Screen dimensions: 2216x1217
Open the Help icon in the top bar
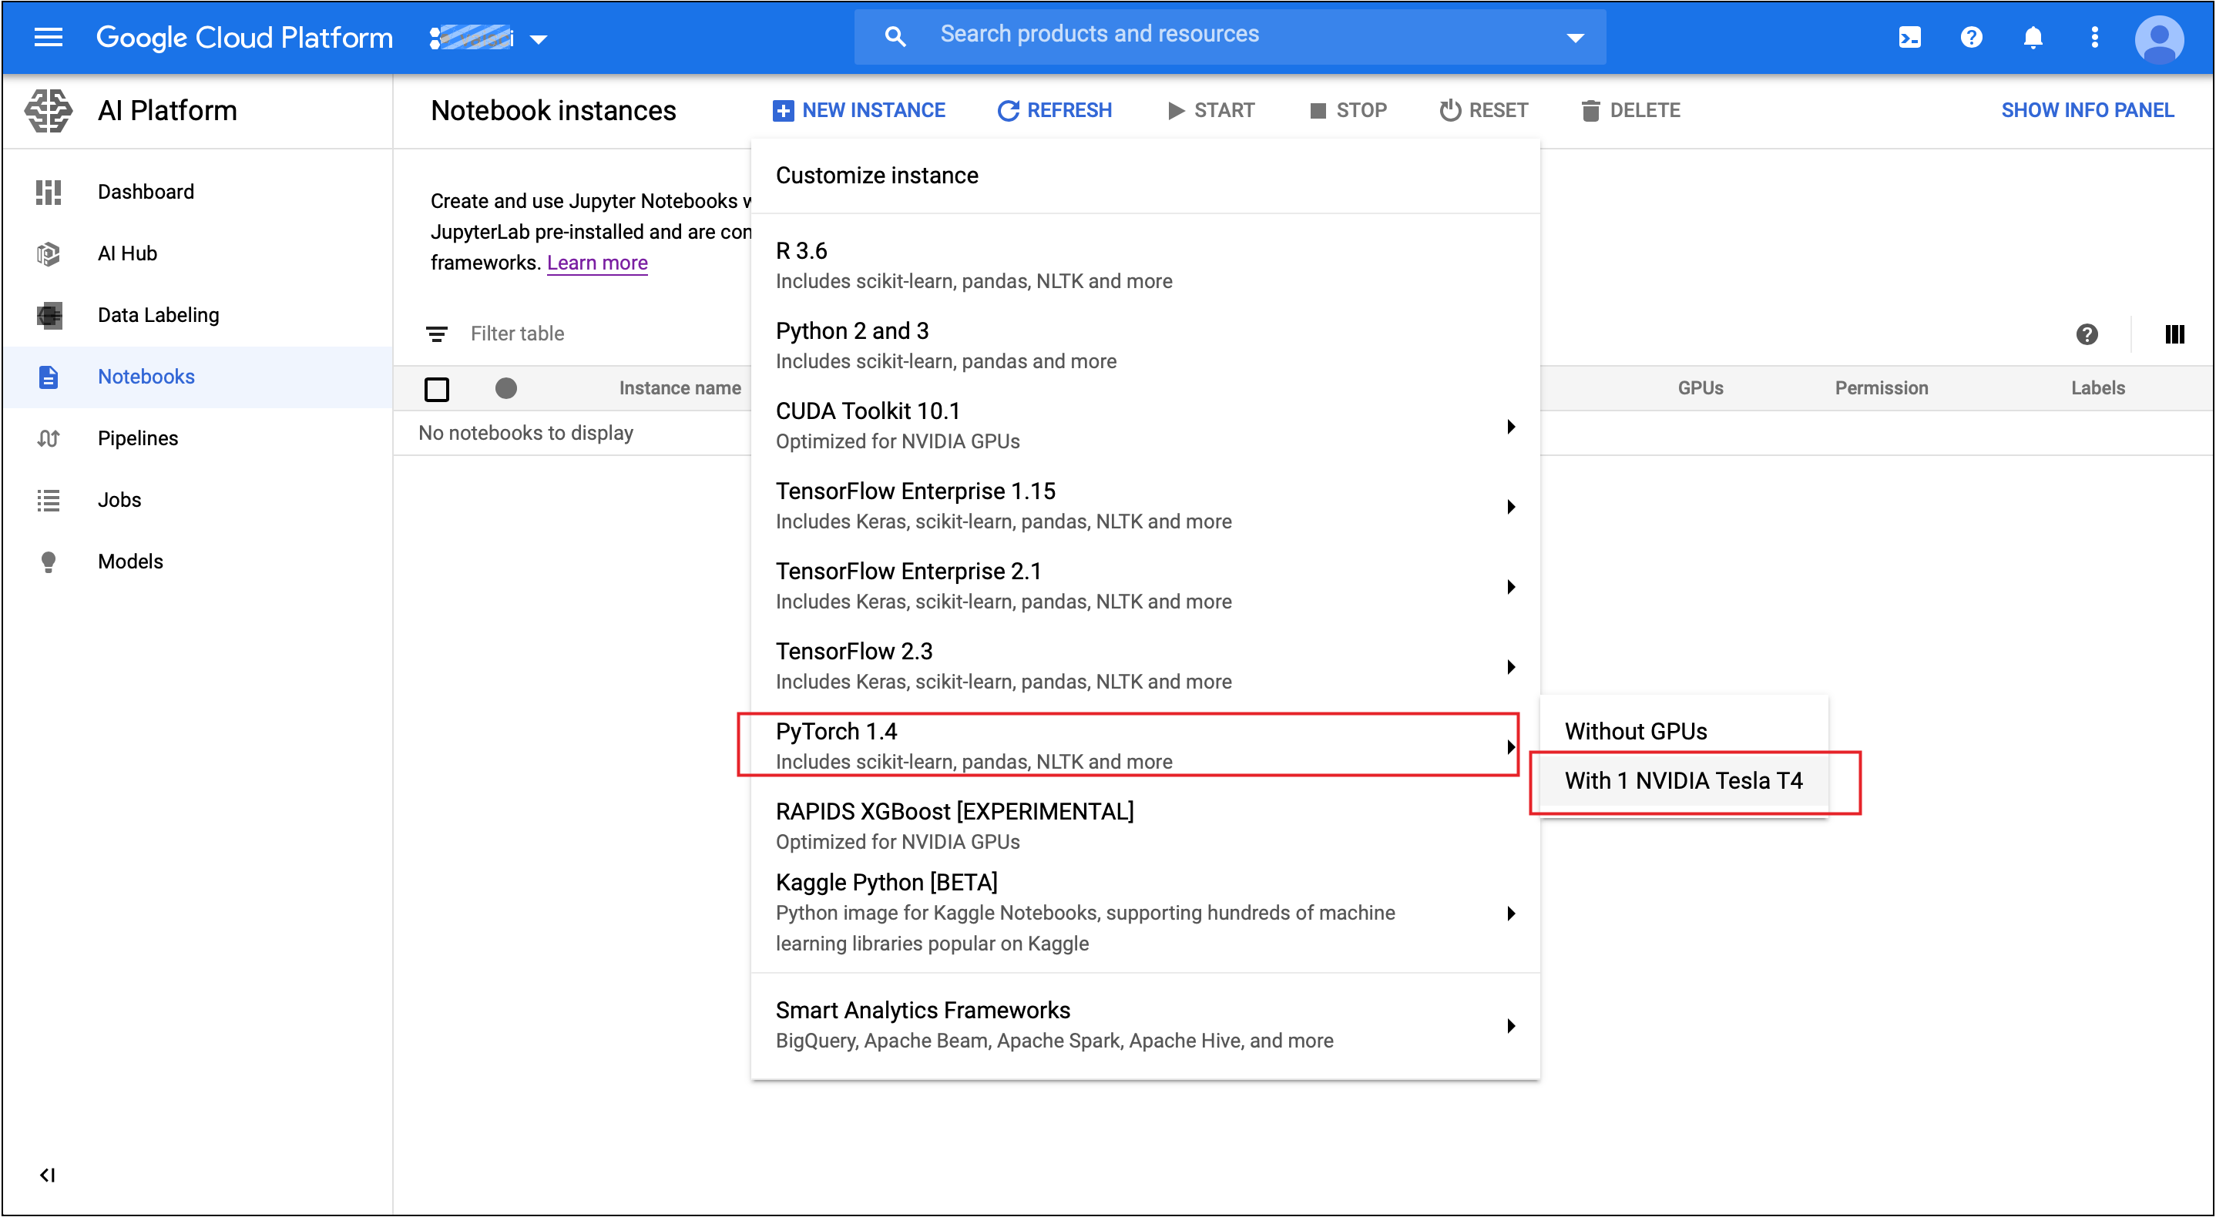point(1971,37)
